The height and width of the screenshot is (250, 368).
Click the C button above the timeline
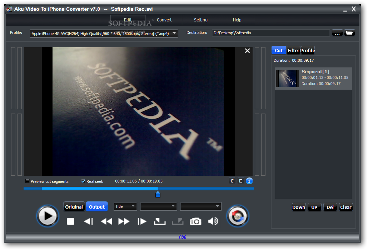232,181
